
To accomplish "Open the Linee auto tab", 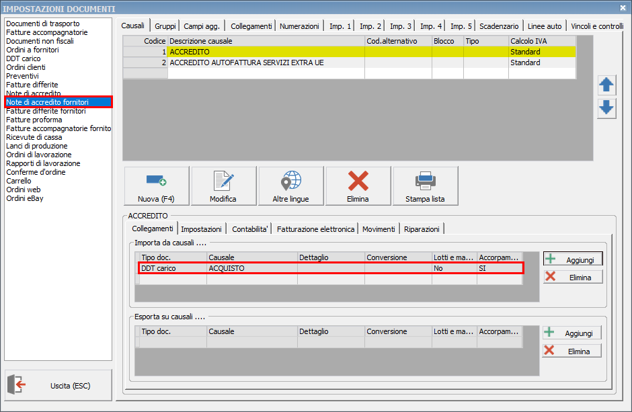I will pos(545,26).
